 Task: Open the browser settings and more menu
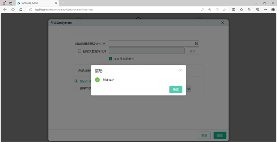click(266, 10)
